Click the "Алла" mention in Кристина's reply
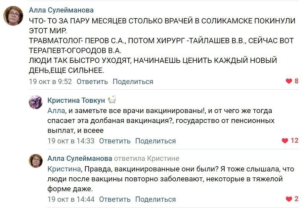 pyautogui.click(x=56, y=111)
